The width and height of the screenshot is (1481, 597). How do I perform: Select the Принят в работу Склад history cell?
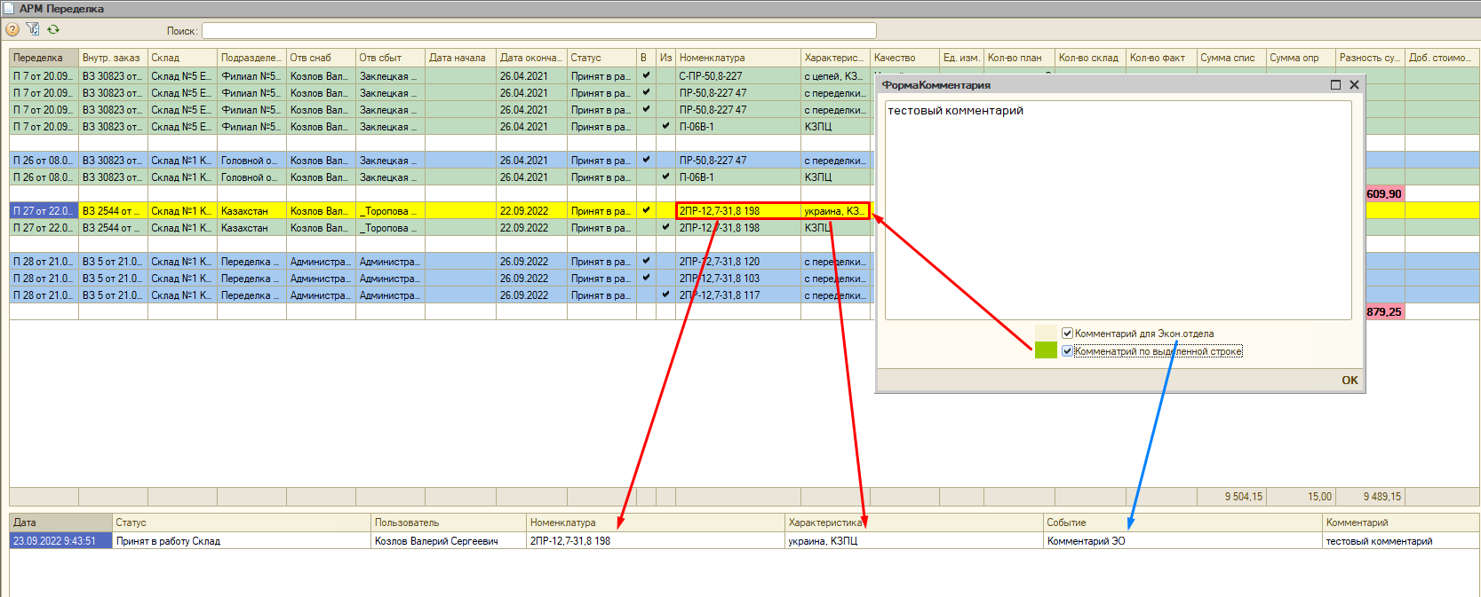(x=242, y=541)
